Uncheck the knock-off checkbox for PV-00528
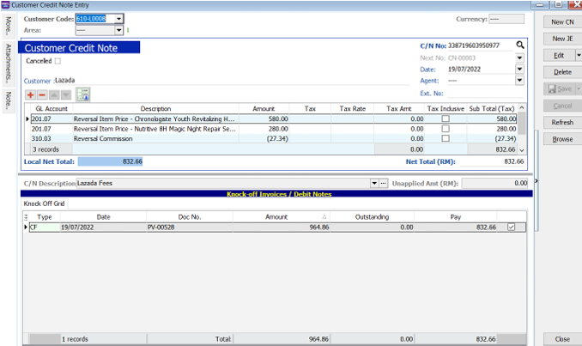Screen dimensions: 582x346 (512, 227)
